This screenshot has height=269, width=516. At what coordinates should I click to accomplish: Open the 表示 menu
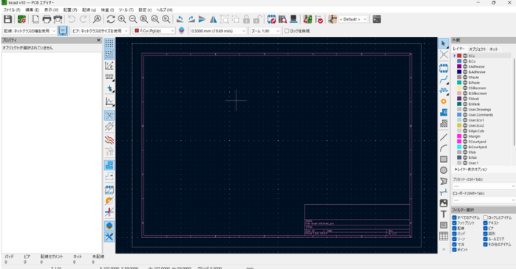point(51,10)
